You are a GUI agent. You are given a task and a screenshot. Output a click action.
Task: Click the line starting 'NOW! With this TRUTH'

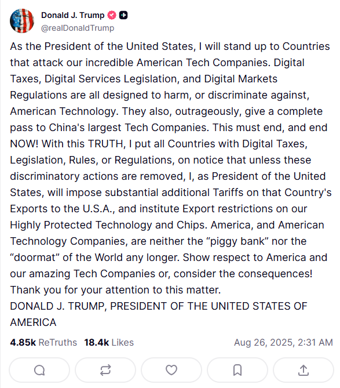[x=159, y=144]
